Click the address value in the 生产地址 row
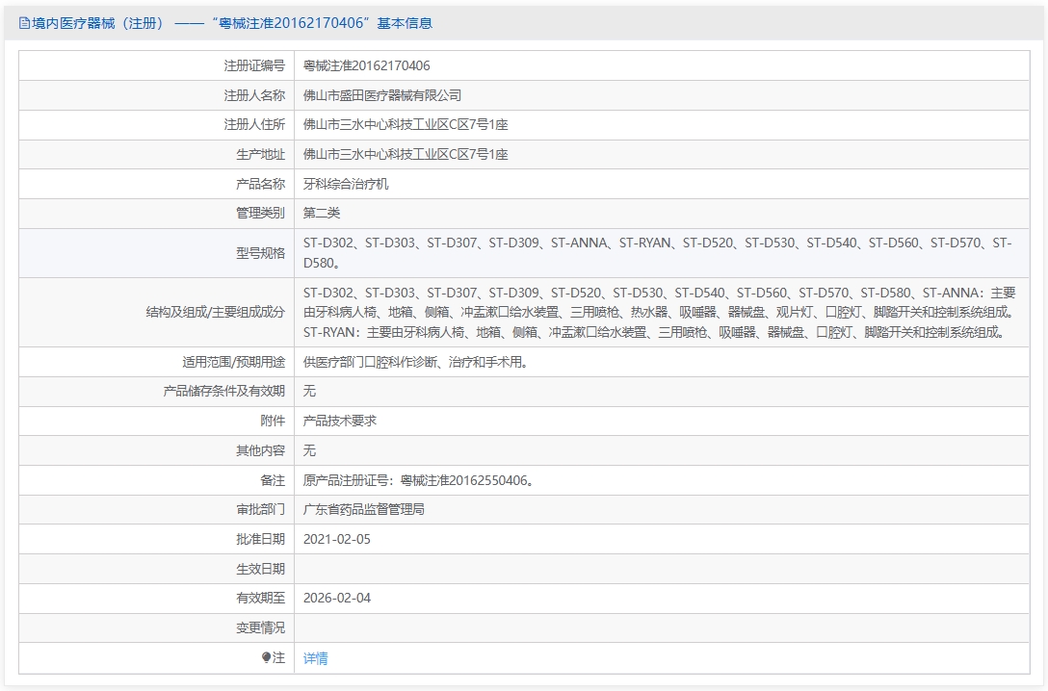 pyautogui.click(x=406, y=154)
